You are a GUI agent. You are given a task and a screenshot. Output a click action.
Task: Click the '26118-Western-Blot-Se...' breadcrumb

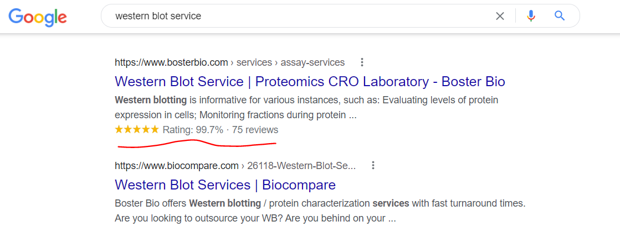click(301, 166)
